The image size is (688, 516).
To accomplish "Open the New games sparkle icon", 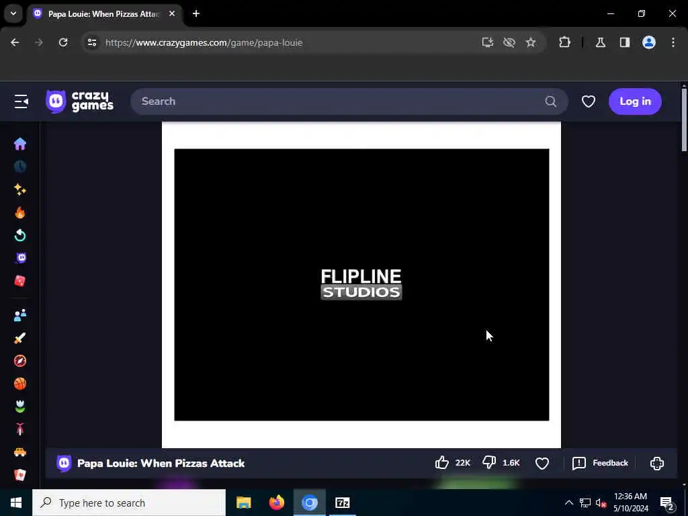I will (x=20, y=189).
